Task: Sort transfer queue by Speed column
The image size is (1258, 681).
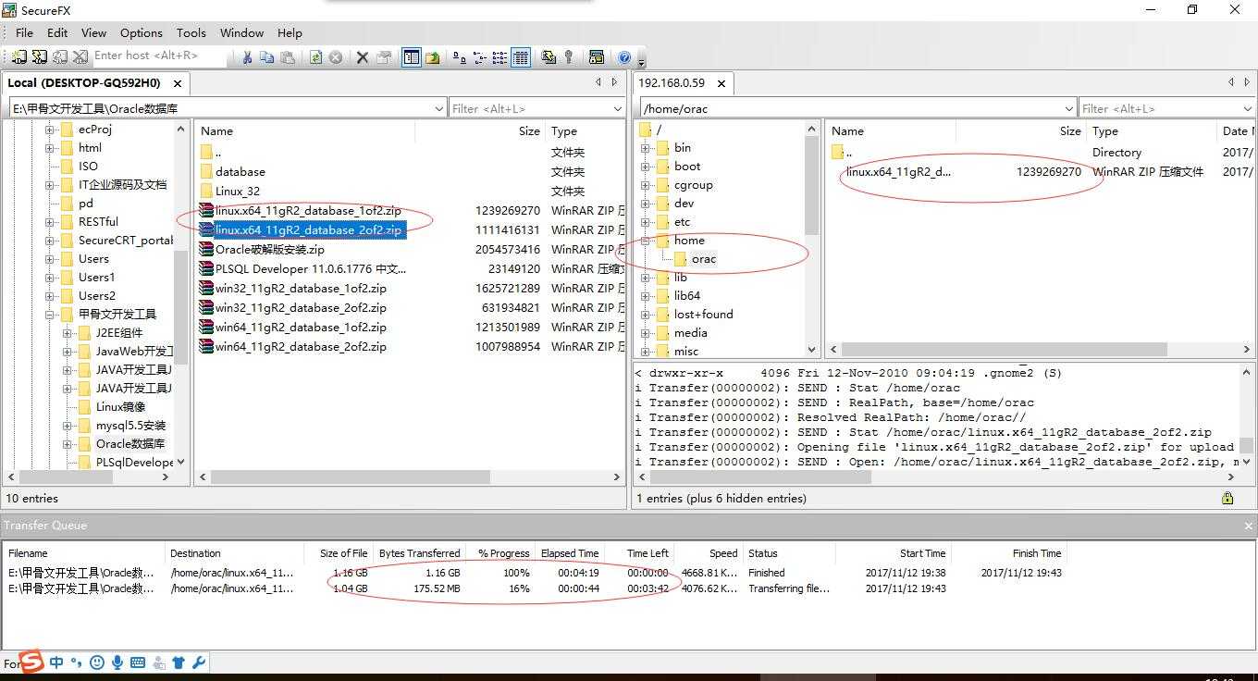Action: (707, 553)
